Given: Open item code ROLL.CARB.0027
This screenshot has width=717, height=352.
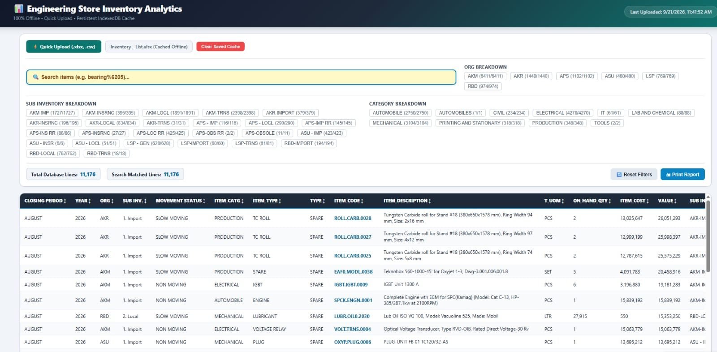Looking at the screenshot, I should [353, 237].
